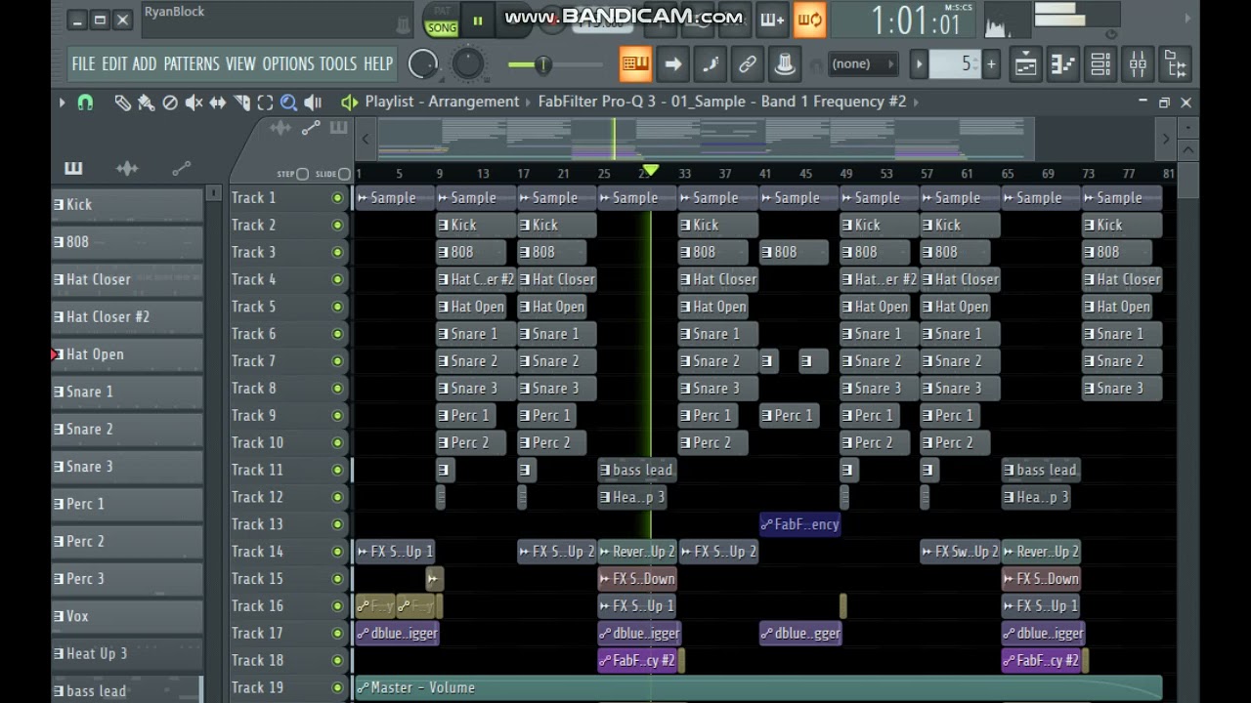The height and width of the screenshot is (703, 1251).
Task: Select the Zoom magnifier tool
Action: click(288, 102)
